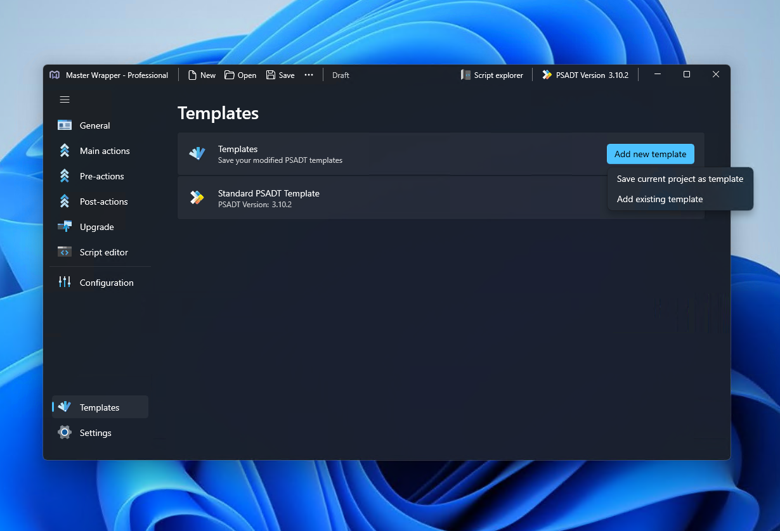This screenshot has height=531, width=780.
Task: Select the Templates tab in the sidebar
Action: point(100,407)
